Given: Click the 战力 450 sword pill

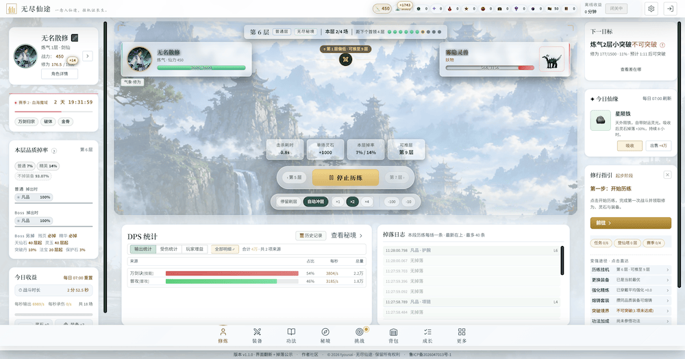Looking at the screenshot, I should coord(382,8).
